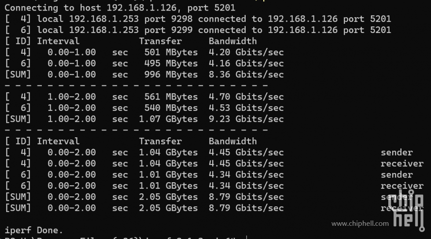Open the www.chiphell.com watermark link

(x=360, y=224)
